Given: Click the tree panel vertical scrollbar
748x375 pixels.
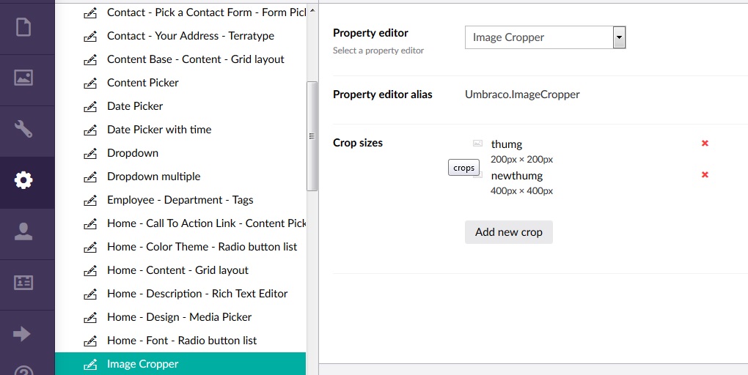Looking at the screenshot, I should point(312,136).
